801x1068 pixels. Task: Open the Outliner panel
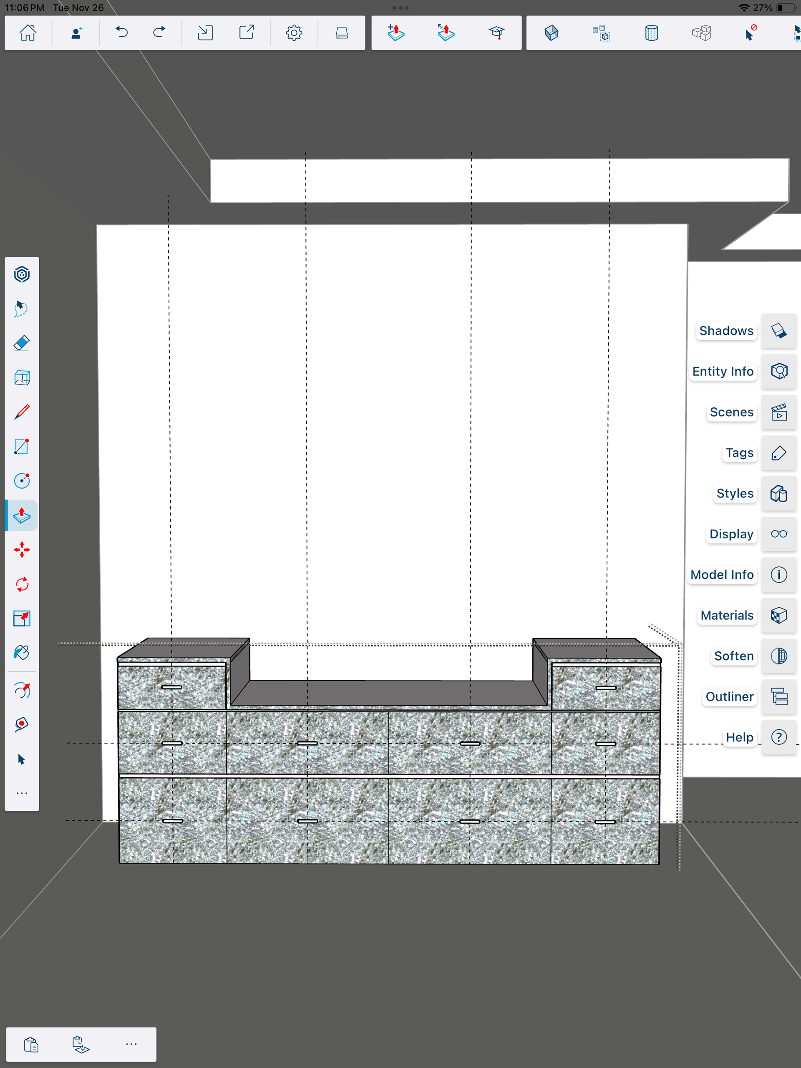(778, 696)
